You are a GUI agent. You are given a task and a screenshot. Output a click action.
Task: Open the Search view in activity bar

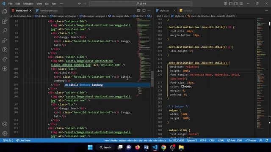tap(5, 31)
